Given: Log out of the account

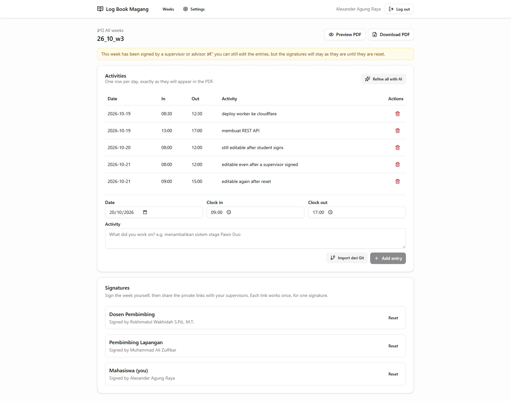Looking at the screenshot, I should tap(399, 9).
